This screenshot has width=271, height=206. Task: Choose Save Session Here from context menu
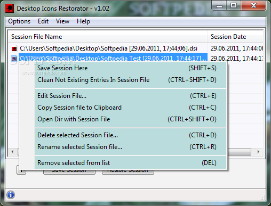tap(131, 68)
